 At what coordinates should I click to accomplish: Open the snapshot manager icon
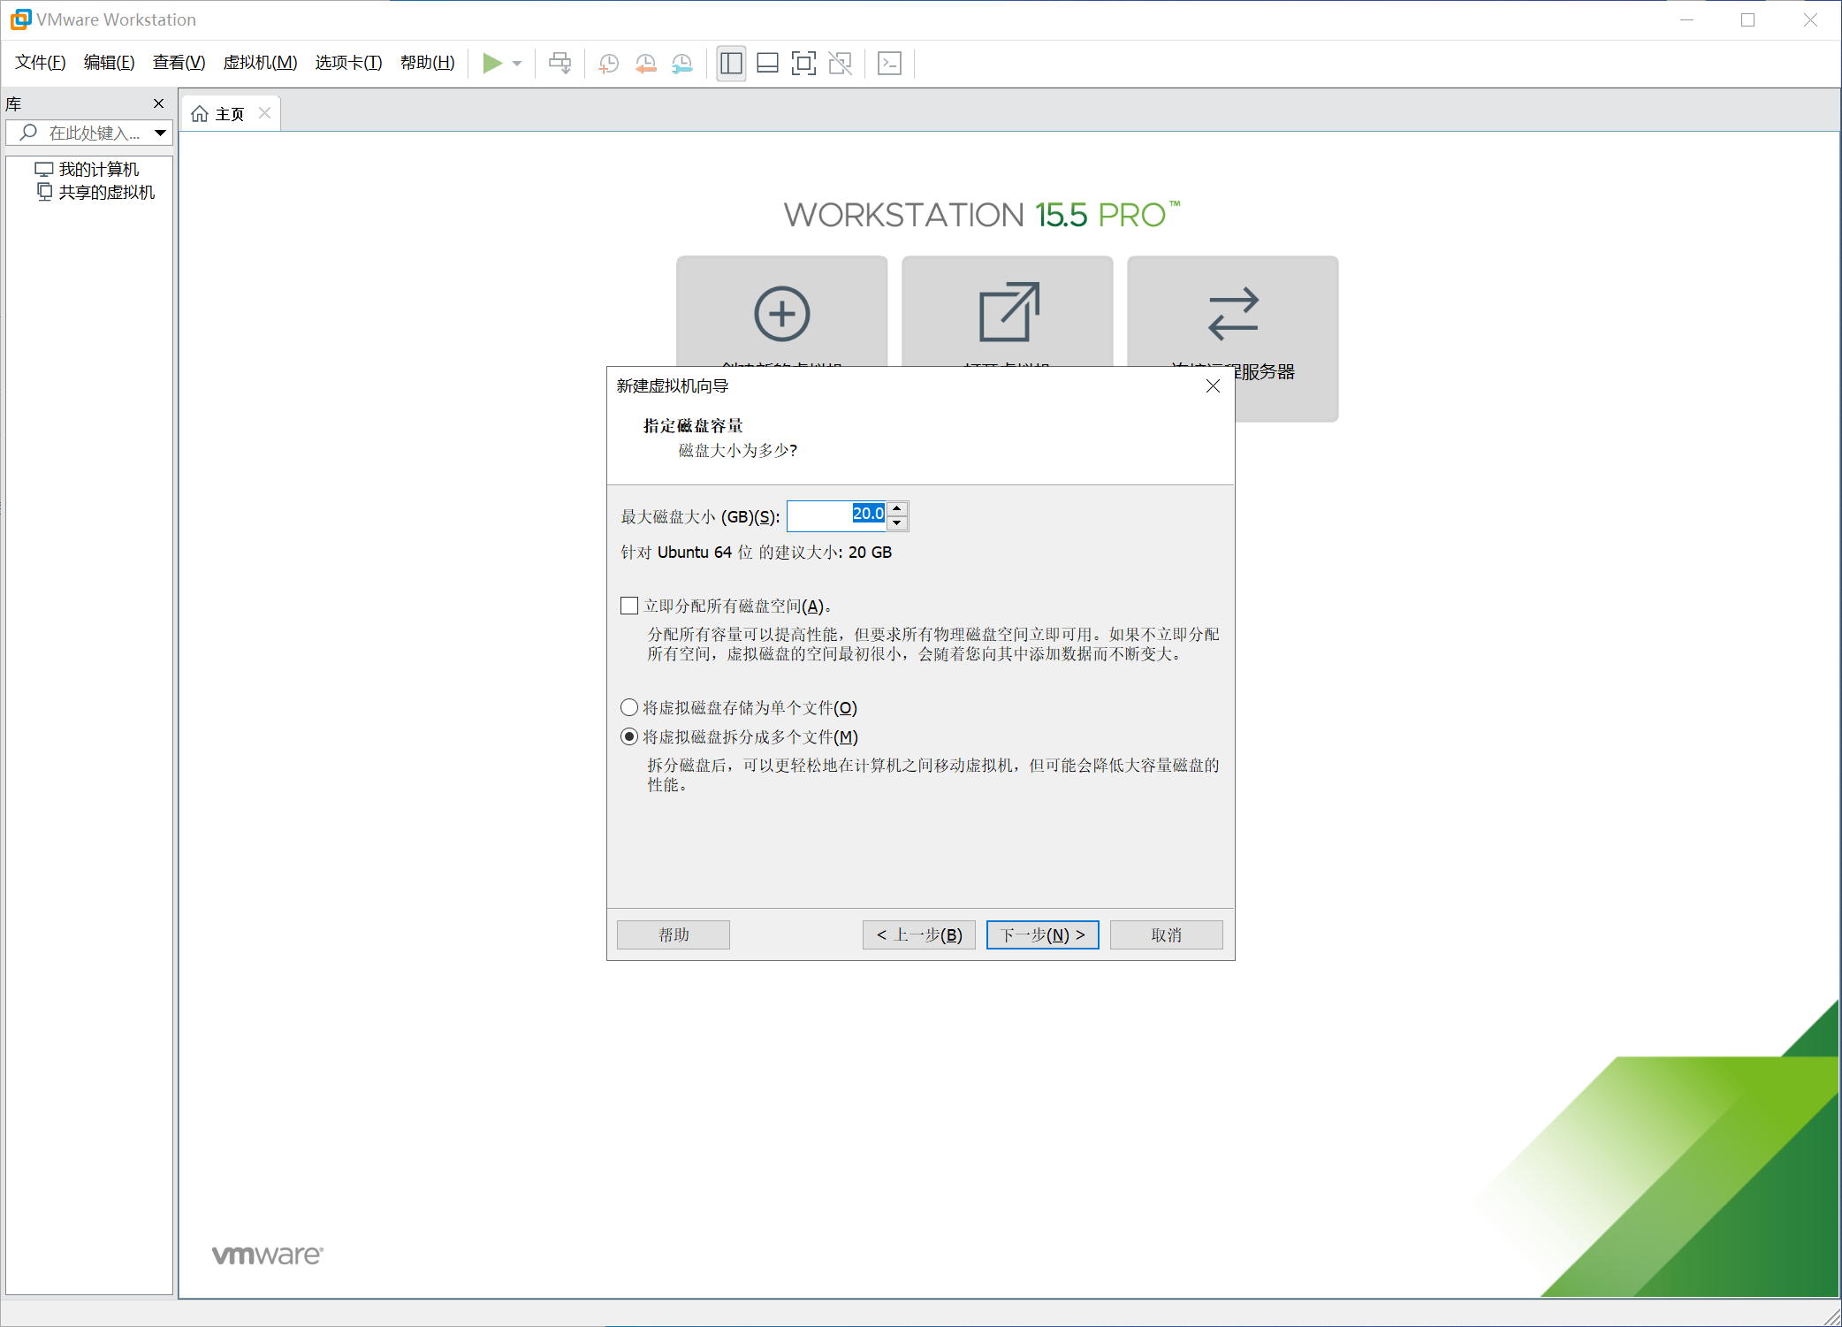(x=681, y=64)
